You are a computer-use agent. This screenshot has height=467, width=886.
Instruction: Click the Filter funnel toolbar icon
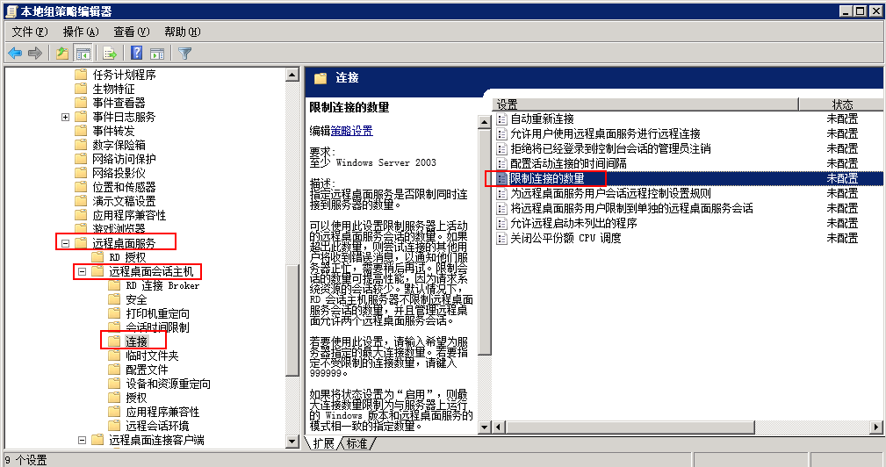184,53
